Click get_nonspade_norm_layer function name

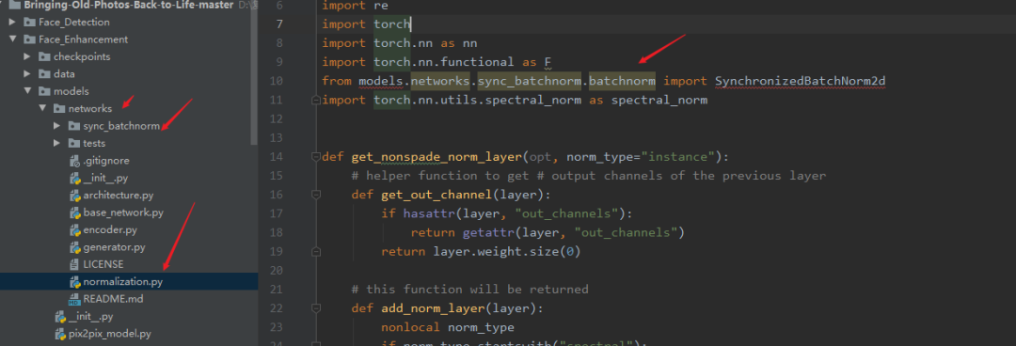437,157
